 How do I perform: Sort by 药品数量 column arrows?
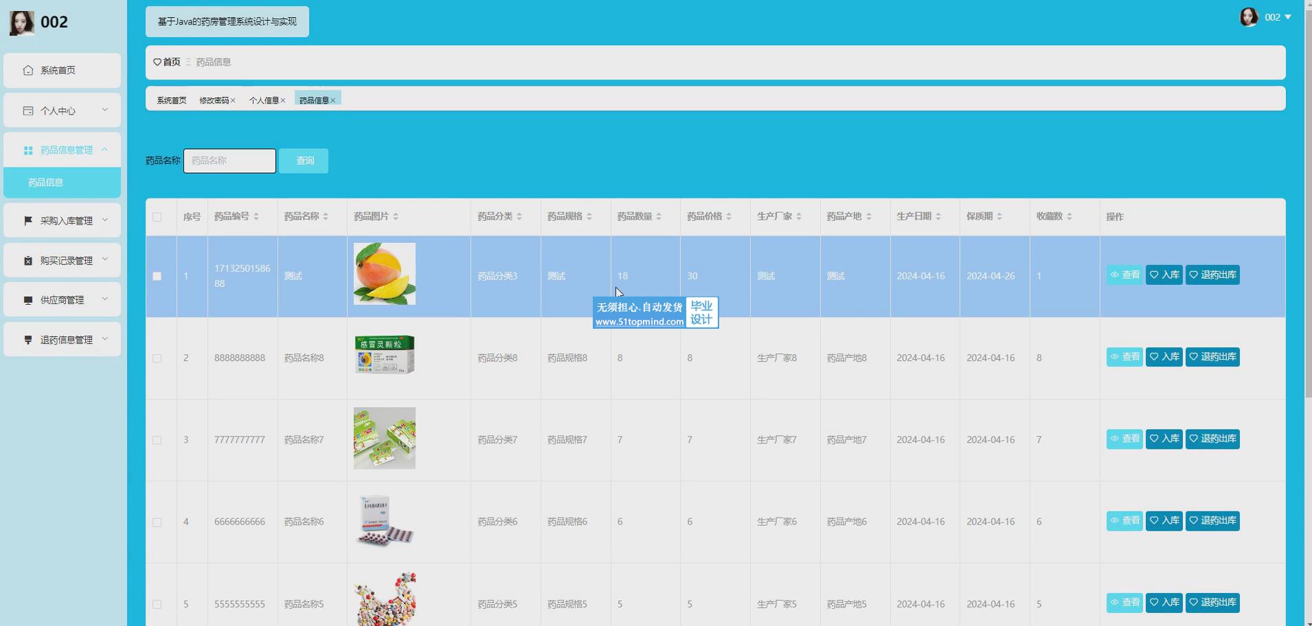[x=659, y=216]
